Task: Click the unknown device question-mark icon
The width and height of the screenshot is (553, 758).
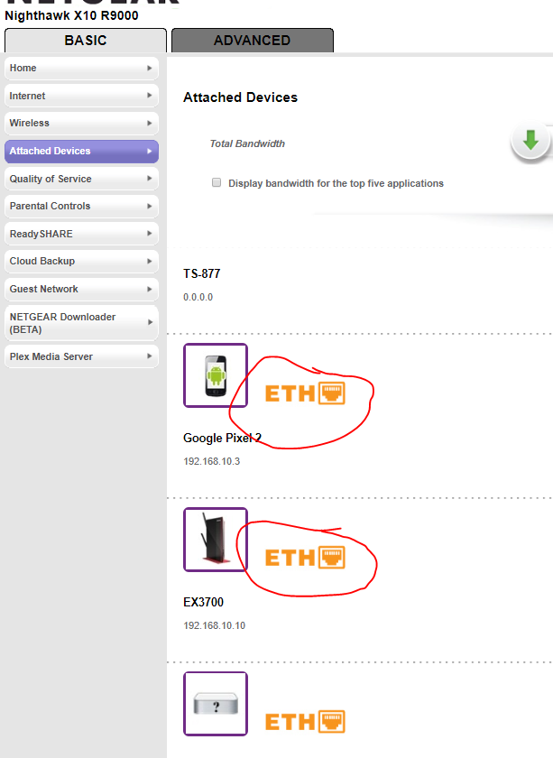Action: (x=215, y=703)
